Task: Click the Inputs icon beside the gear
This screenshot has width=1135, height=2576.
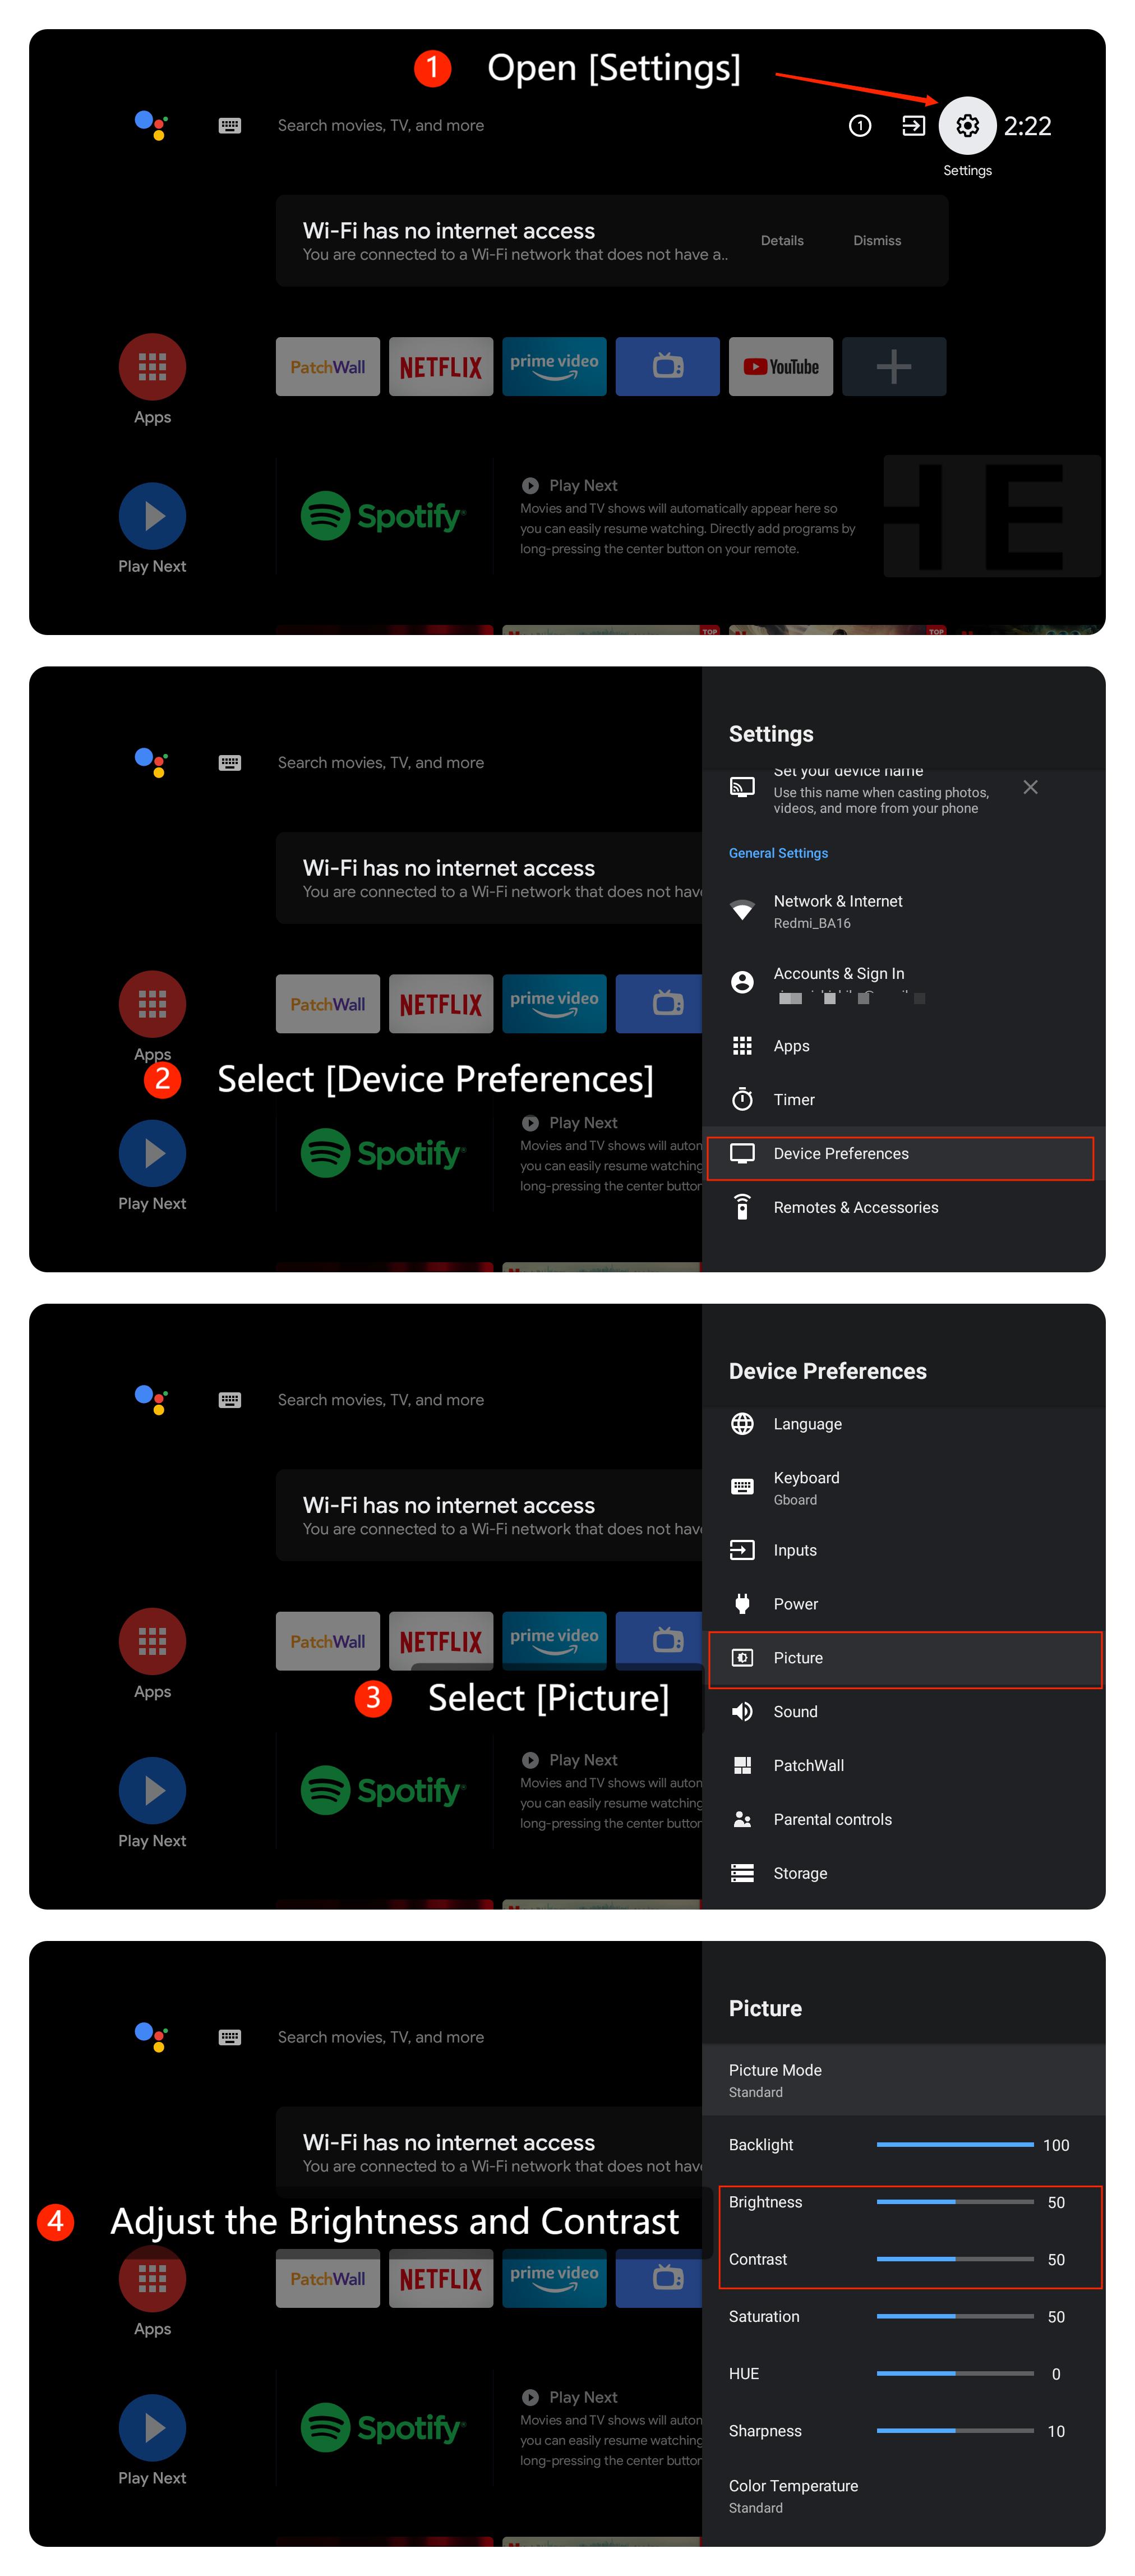Action: (913, 126)
